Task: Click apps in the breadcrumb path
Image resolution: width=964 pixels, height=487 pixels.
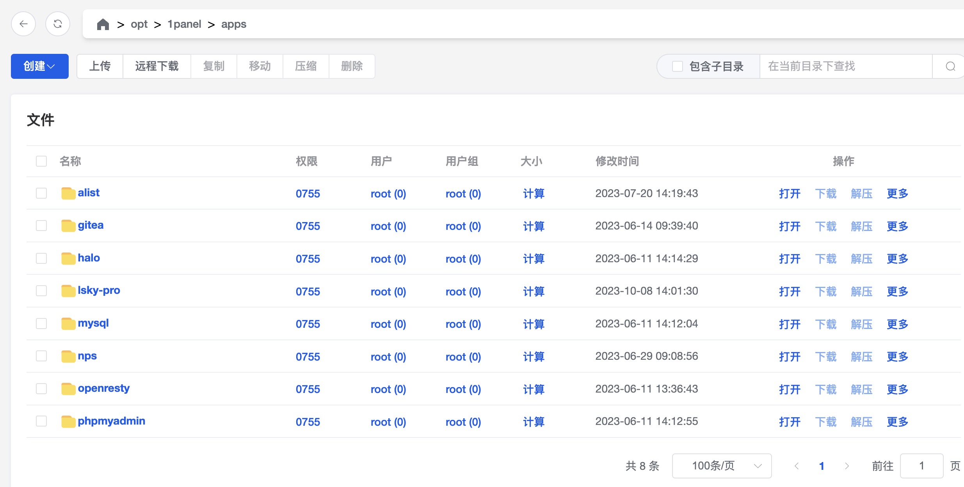Action: tap(234, 24)
